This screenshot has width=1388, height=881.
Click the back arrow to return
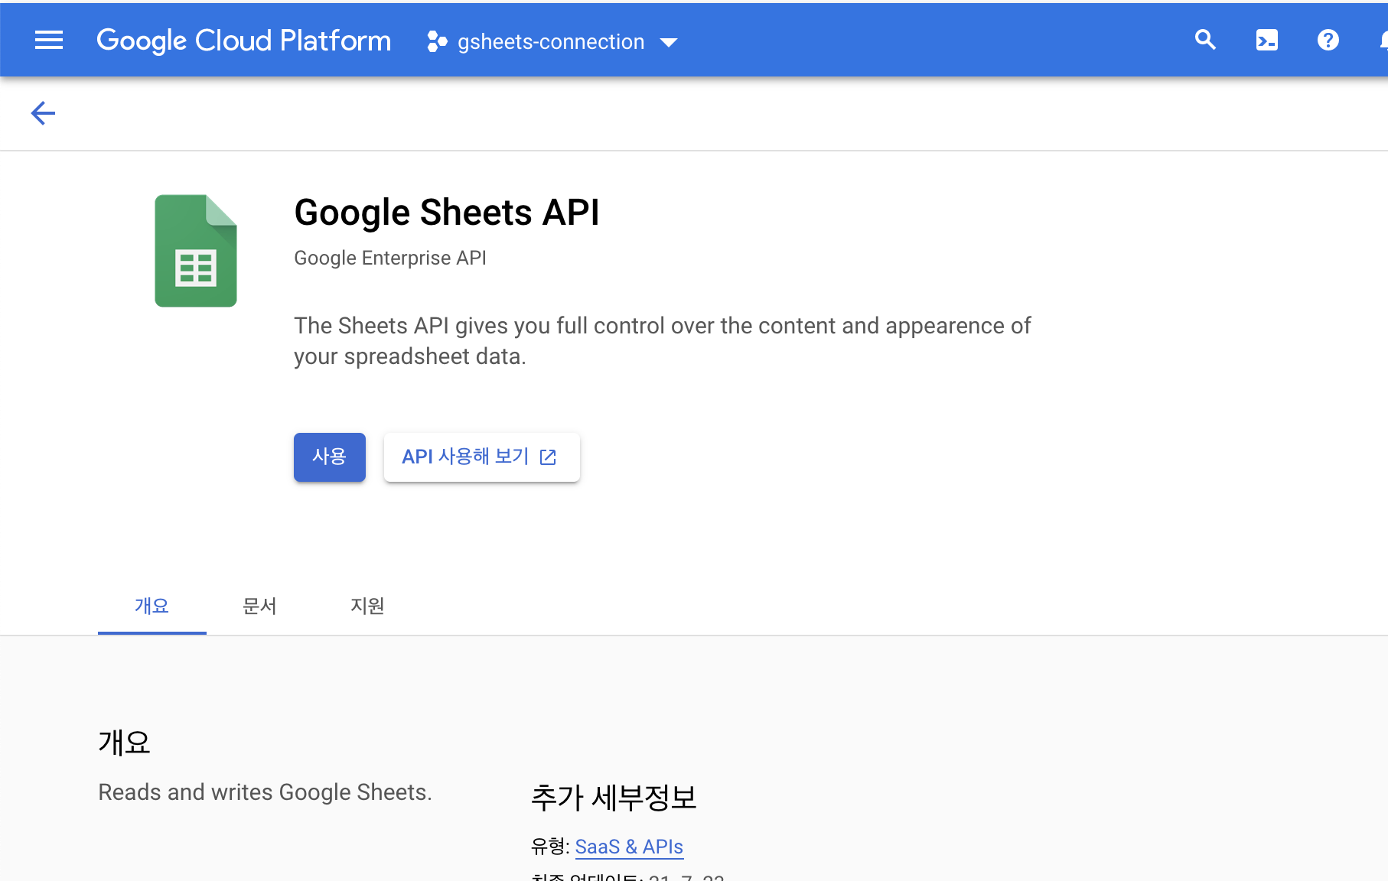pos(43,112)
